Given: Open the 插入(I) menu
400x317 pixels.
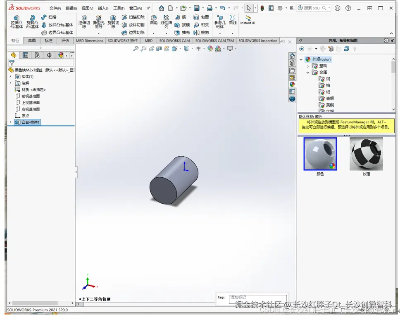Looking at the screenshot, I should [103, 8].
